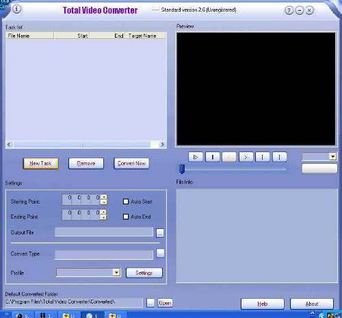Click the info icon beside the title

[x=16, y=9]
